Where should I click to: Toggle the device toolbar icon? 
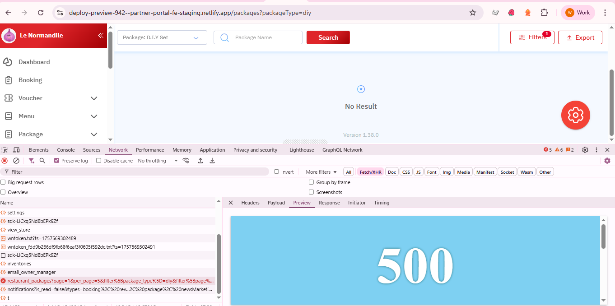pyautogui.click(x=16, y=150)
